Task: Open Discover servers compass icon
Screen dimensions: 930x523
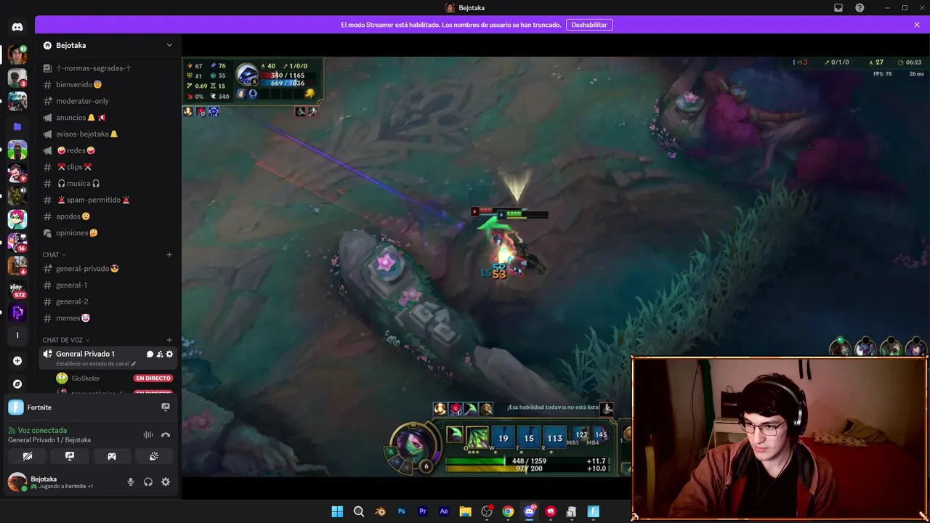Action: point(17,384)
